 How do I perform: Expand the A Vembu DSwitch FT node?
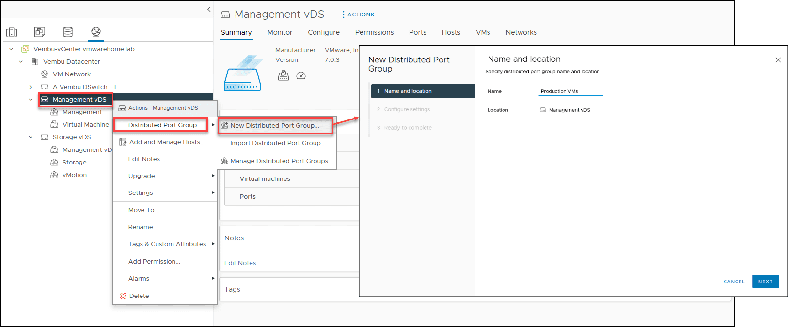[31, 87]
